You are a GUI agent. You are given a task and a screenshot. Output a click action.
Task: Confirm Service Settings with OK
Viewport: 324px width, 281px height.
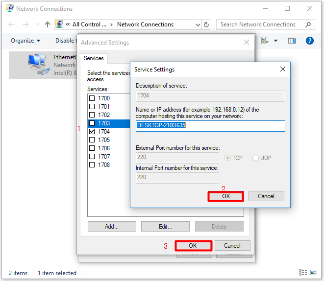tap(226, 196)
